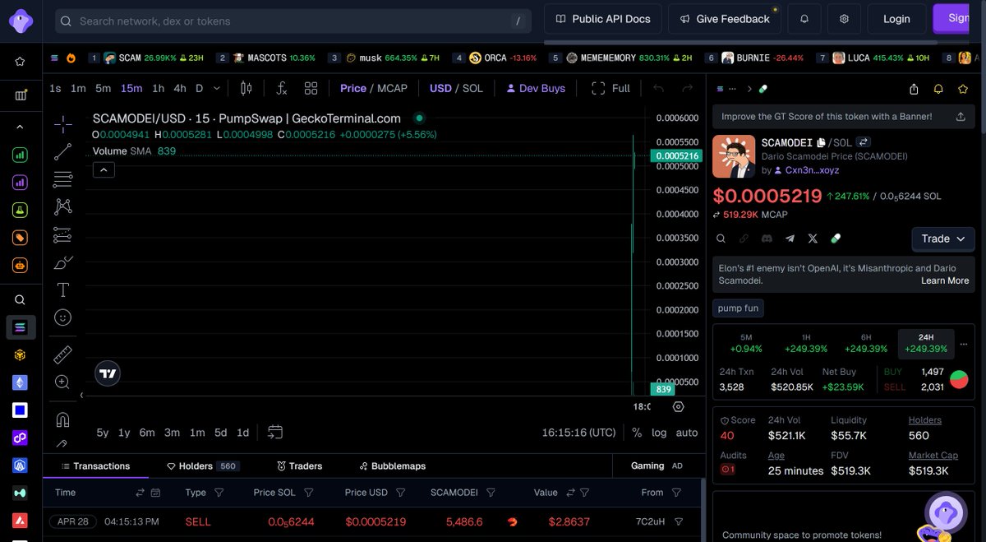The height and width of the screenshot is (542, 986).
Task: Open the Public API Docs
Action: click(603, 18)
